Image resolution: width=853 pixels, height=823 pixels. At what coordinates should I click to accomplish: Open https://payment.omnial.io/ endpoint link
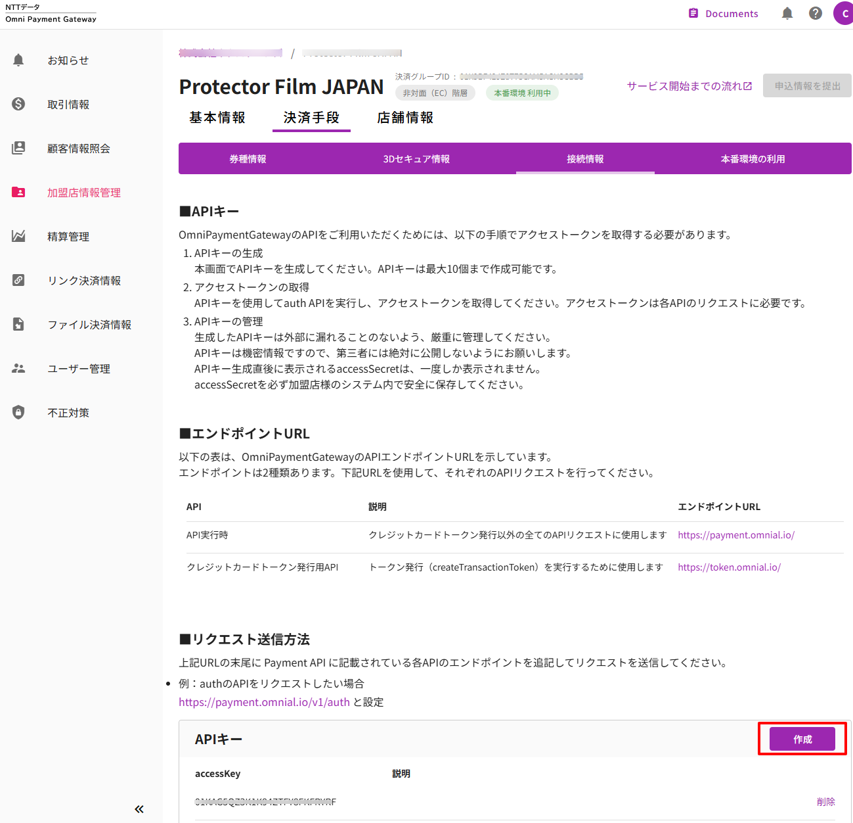tap(736, 535)
